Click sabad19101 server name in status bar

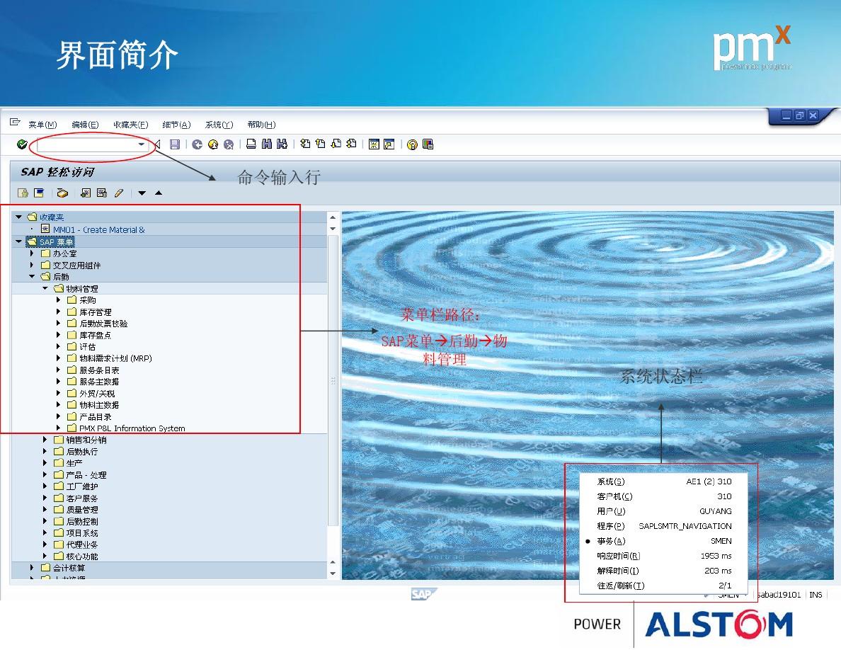click(779, 595)
